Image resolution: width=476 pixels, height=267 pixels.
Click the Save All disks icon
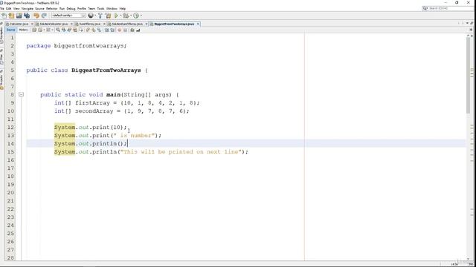(27, 16)
